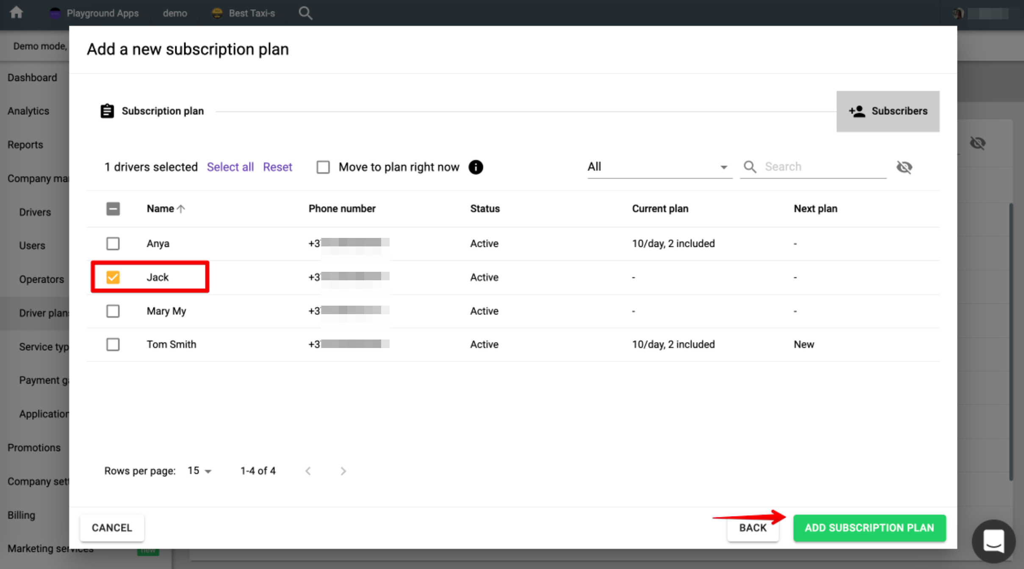Uncheck the Jack driver checkbox
Viewport: 1024px width, 569px height.
tap(113, 277)
